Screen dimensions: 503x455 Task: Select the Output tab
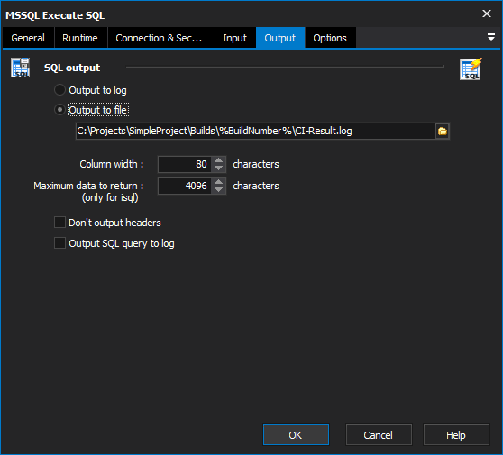click(280, 38)
